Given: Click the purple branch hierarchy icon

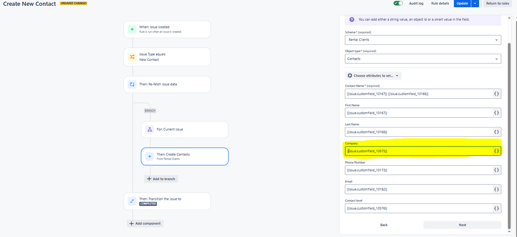Looking at the screenshot, I should coord(150,130).
